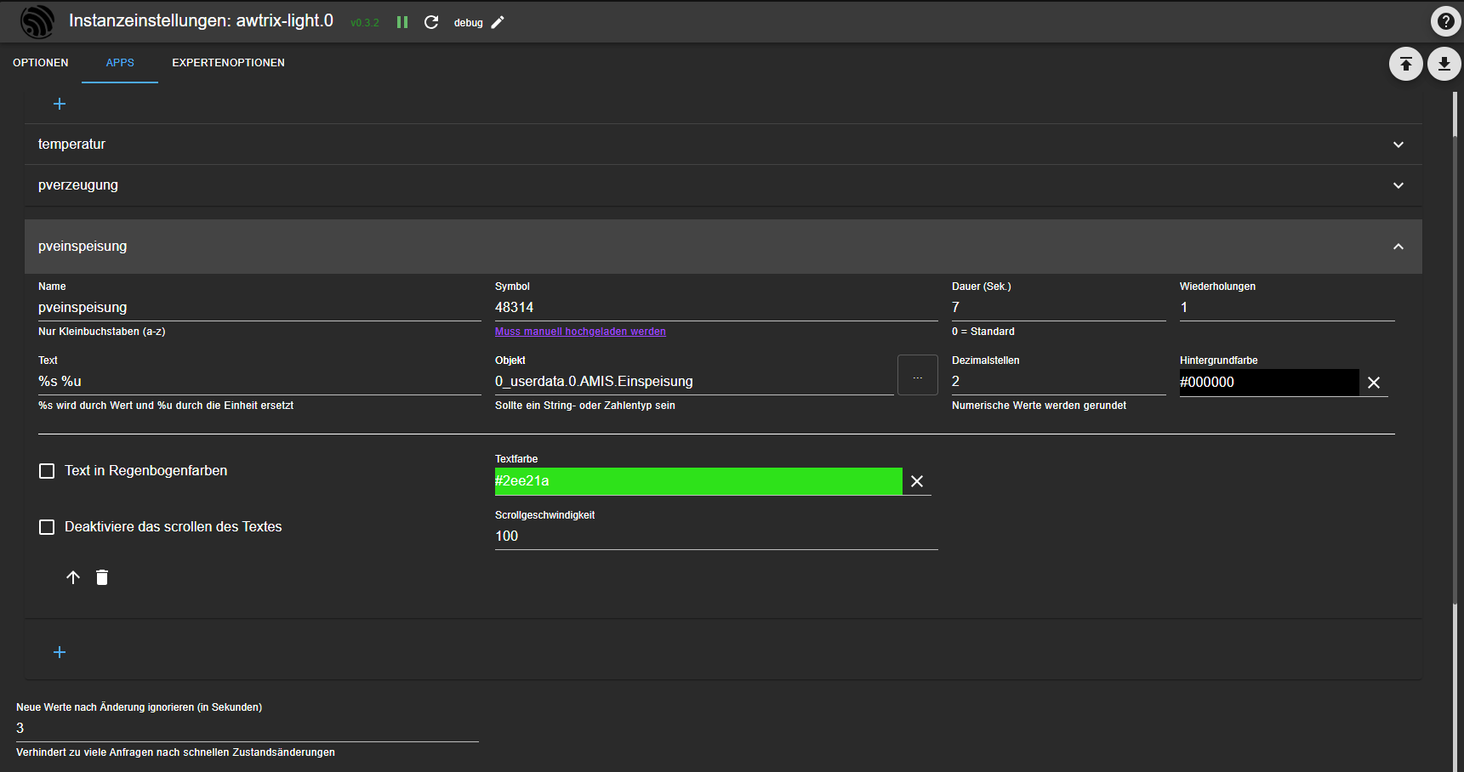
Task: Edit the debug log level pencil icon
Action: (x=498, y=22)
